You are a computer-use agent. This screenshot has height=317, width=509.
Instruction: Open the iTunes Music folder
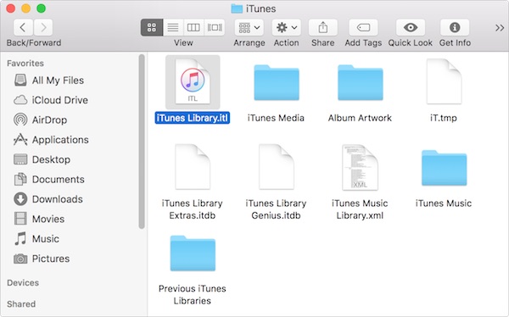[444, 168]
